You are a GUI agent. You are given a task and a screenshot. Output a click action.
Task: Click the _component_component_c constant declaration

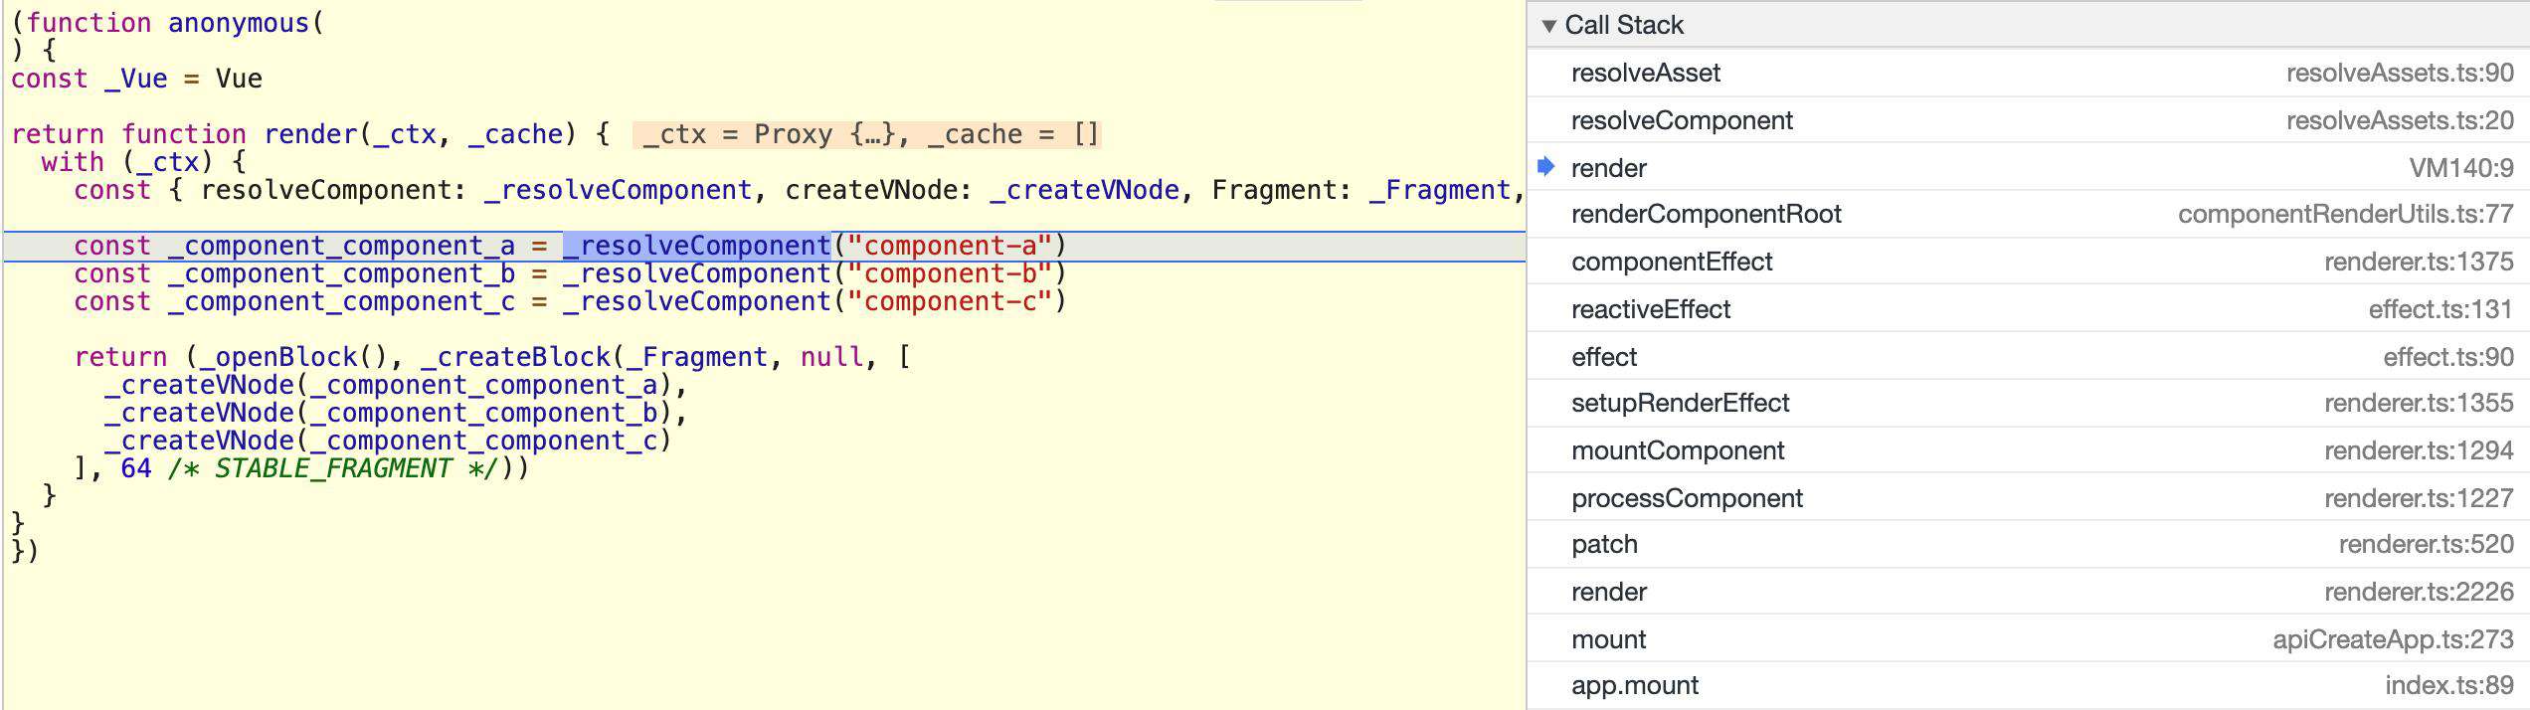(341, 301)
